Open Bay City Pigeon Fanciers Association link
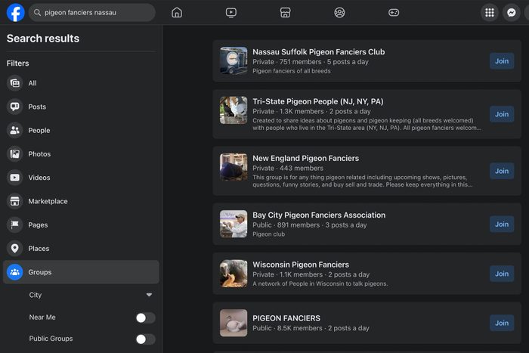The width and height of the screenshot is (529, 353). tap(318, 215)
